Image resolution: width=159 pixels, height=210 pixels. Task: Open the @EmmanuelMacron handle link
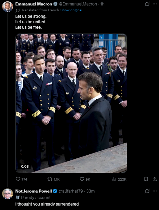point(78,4)
